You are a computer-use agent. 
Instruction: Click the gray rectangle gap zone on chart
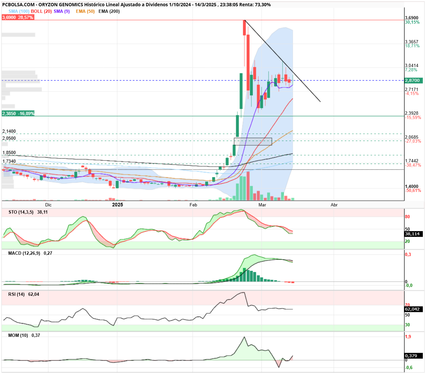(253, 141)
